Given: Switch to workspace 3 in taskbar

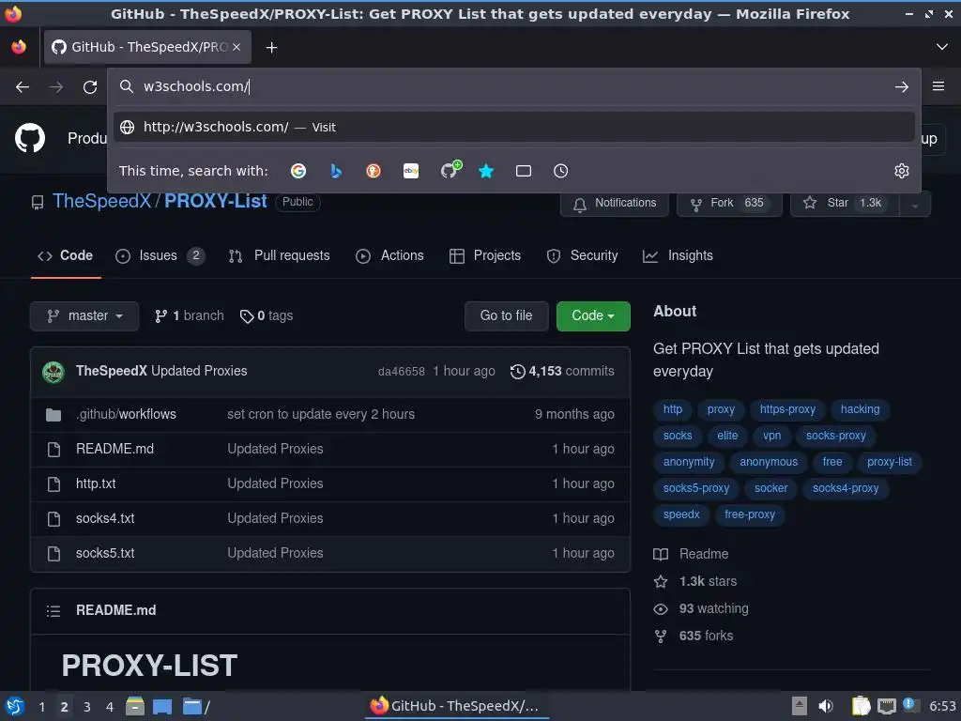Looking at the screenshot, I should click(87, 708).
